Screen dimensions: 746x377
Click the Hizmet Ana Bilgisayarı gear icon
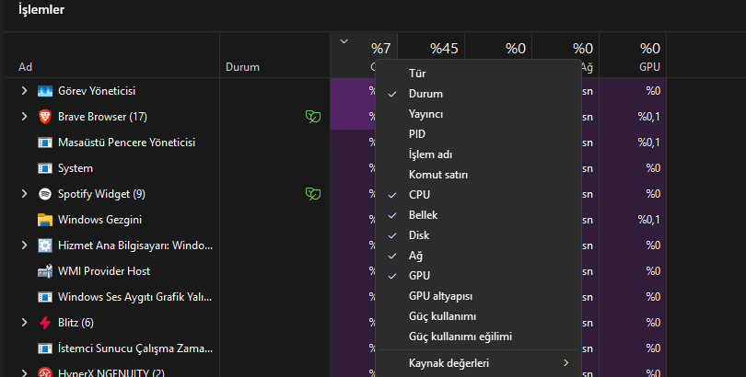click(45, 246)
